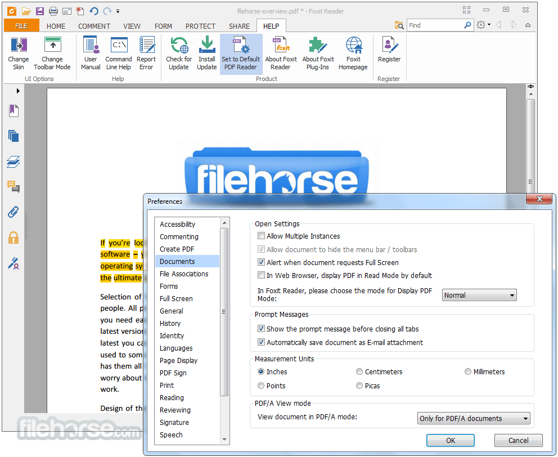This screenshot has height=457, width=558.
Task: Select Page Display in the Preferences list
Action: tap(187, 360)
